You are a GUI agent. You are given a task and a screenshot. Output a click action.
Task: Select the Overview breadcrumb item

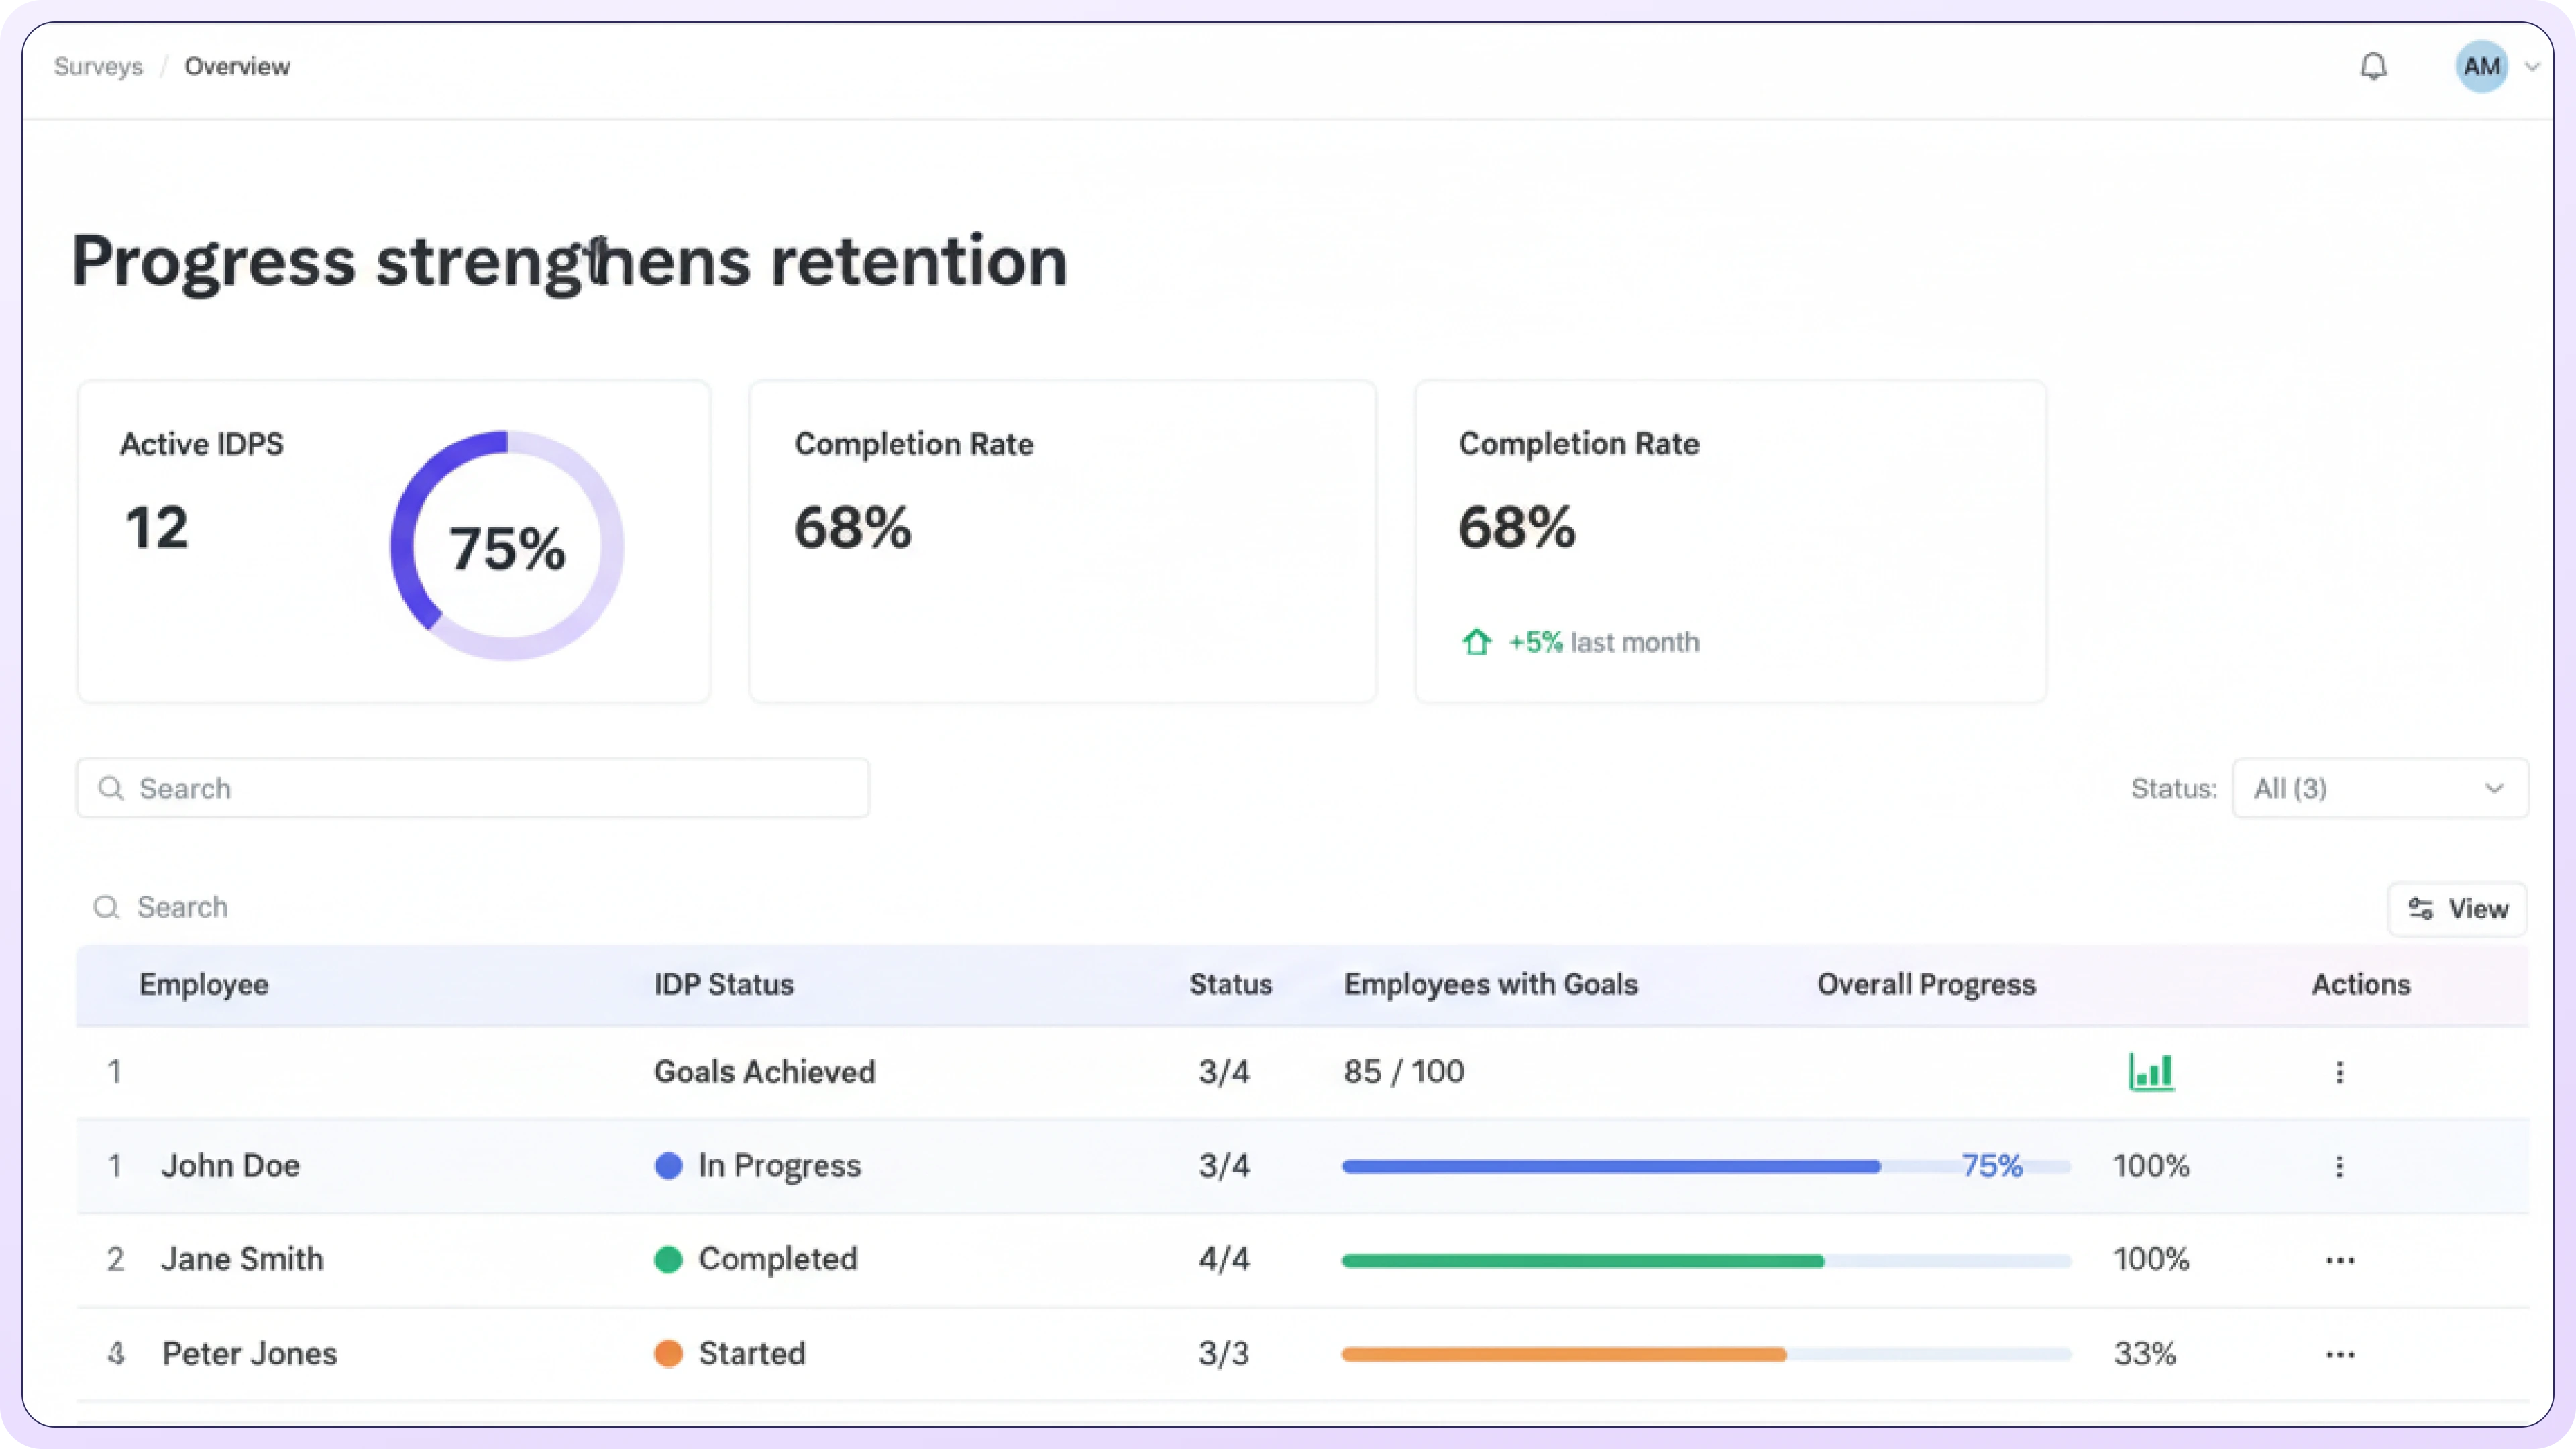coord(237,67)
